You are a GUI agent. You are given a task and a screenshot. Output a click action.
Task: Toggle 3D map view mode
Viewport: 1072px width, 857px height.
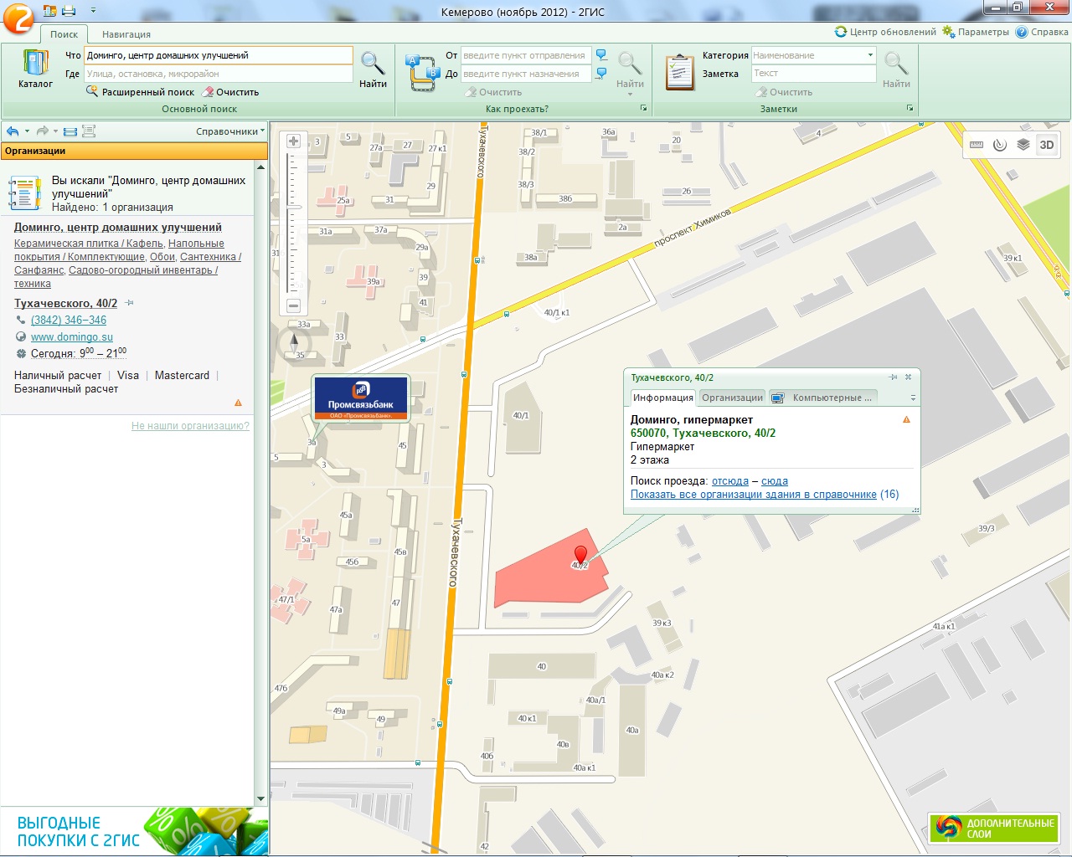coord(1047,145)
